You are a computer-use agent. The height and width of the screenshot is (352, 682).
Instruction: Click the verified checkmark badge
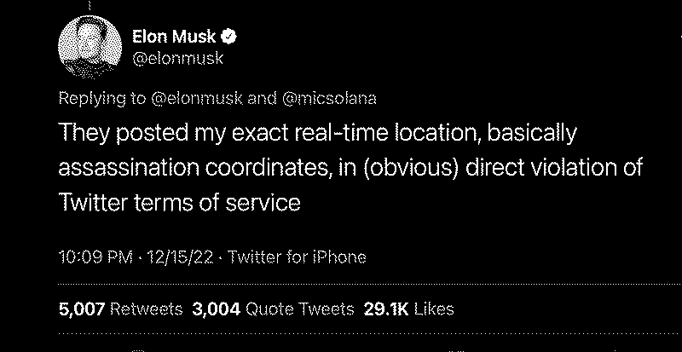coord(229,37)
